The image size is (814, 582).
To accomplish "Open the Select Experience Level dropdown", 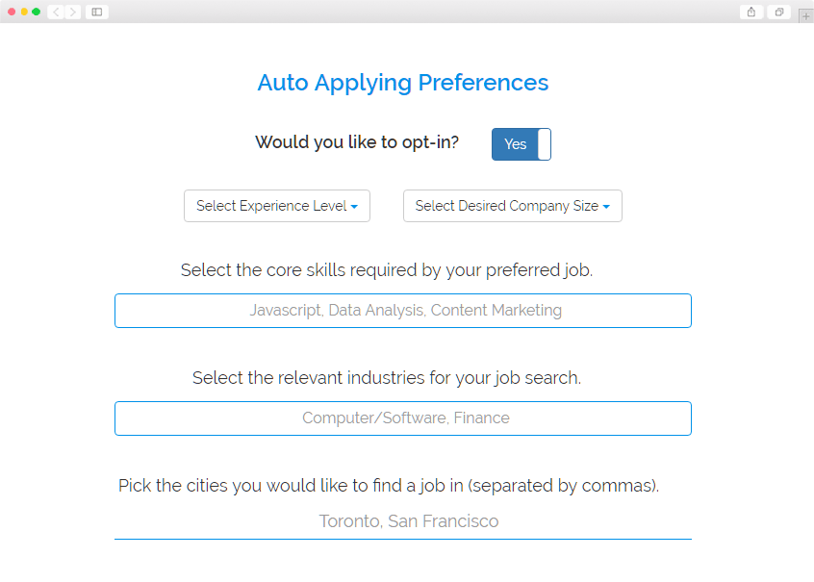I will coord(276,206).
